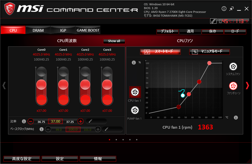Open the システムファン fan icon
252x164 pixels.
tap(233, 66)
